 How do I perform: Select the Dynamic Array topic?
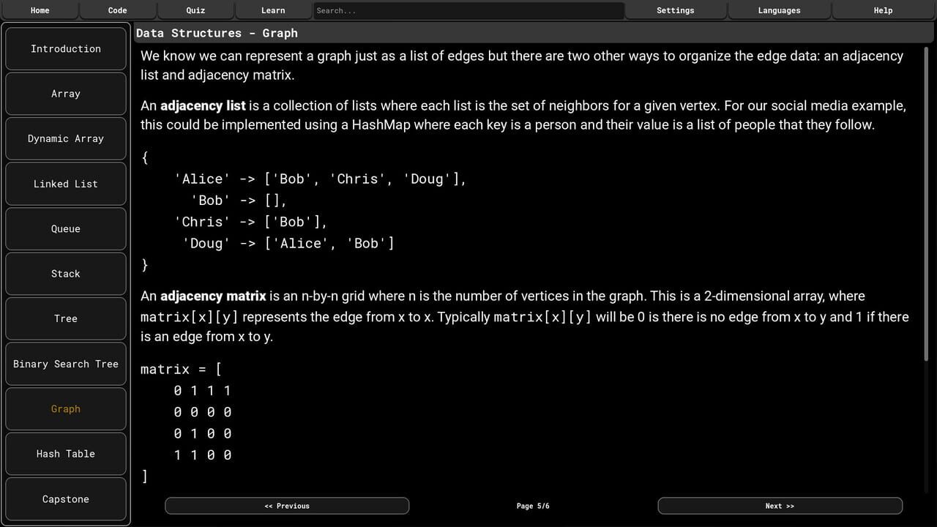65,138
